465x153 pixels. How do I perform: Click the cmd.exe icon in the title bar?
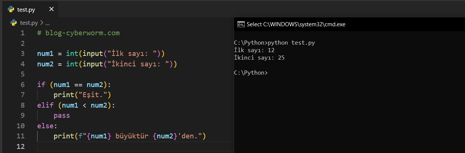(x=241, y=24)
